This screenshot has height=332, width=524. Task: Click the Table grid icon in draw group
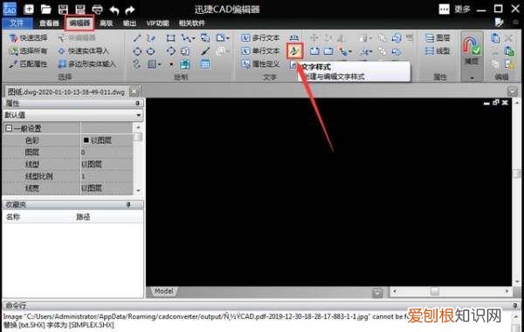pos(205,64)
